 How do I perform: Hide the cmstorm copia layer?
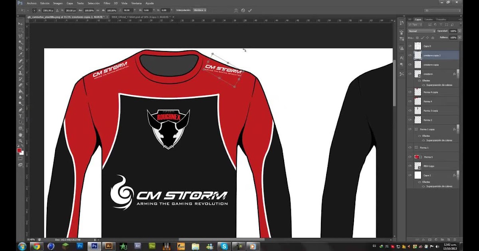(410, 65)
